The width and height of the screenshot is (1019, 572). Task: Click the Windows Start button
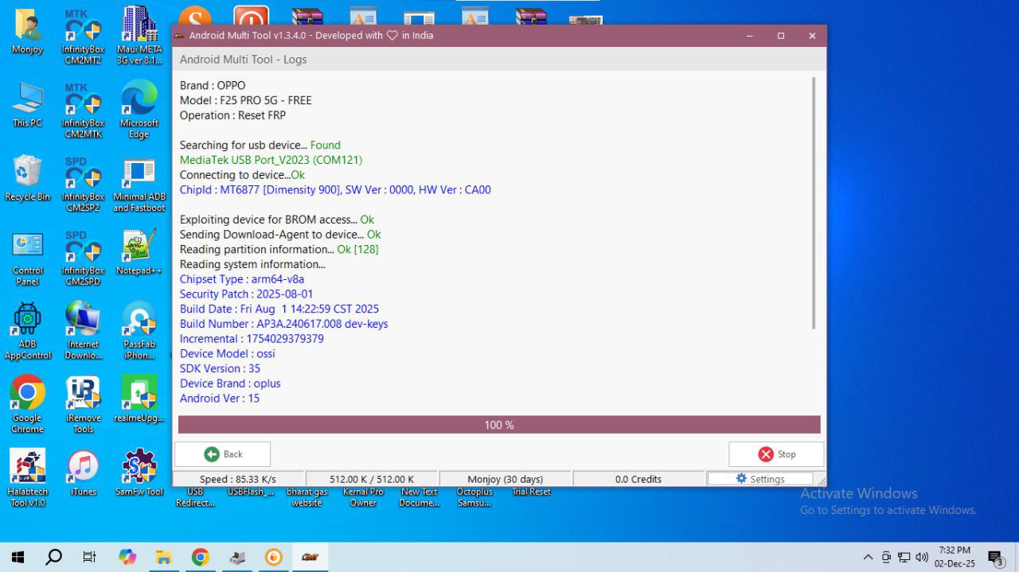click(18, 557)
